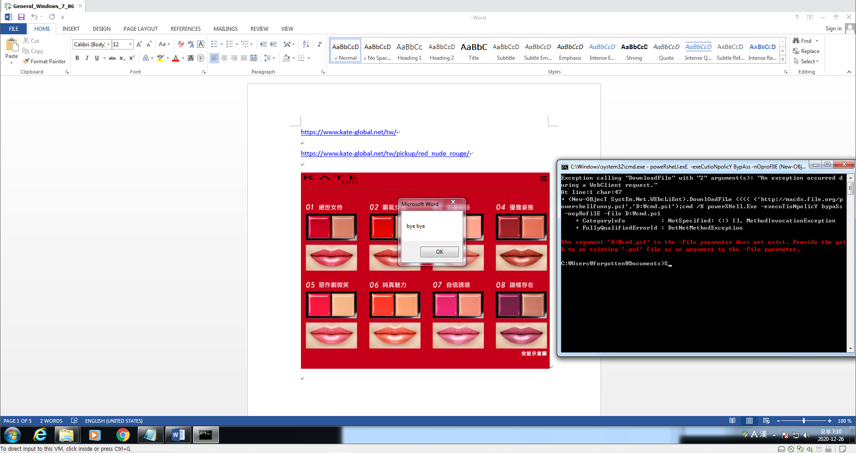
Task: Apply the Title style
Action: click(473, 51)
